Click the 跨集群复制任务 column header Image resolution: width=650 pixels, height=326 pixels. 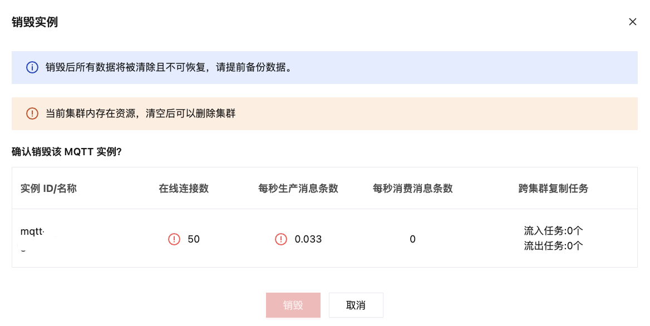tap(553, 188)
